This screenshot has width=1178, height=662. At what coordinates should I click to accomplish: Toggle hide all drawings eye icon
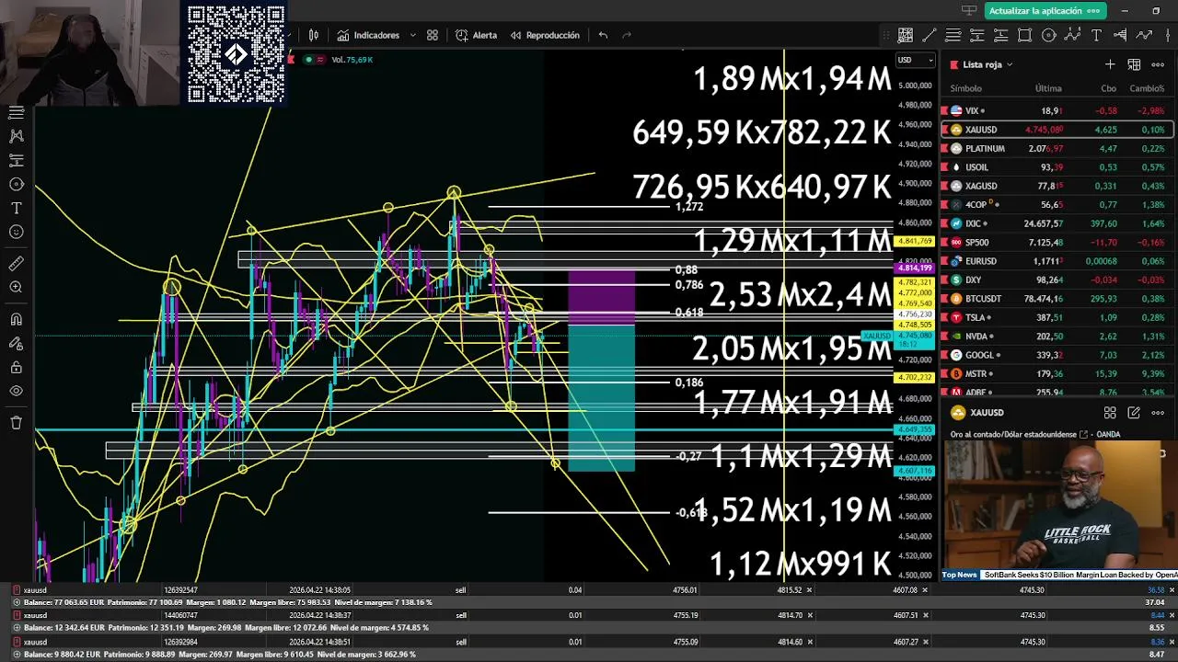tap(16, 391)
